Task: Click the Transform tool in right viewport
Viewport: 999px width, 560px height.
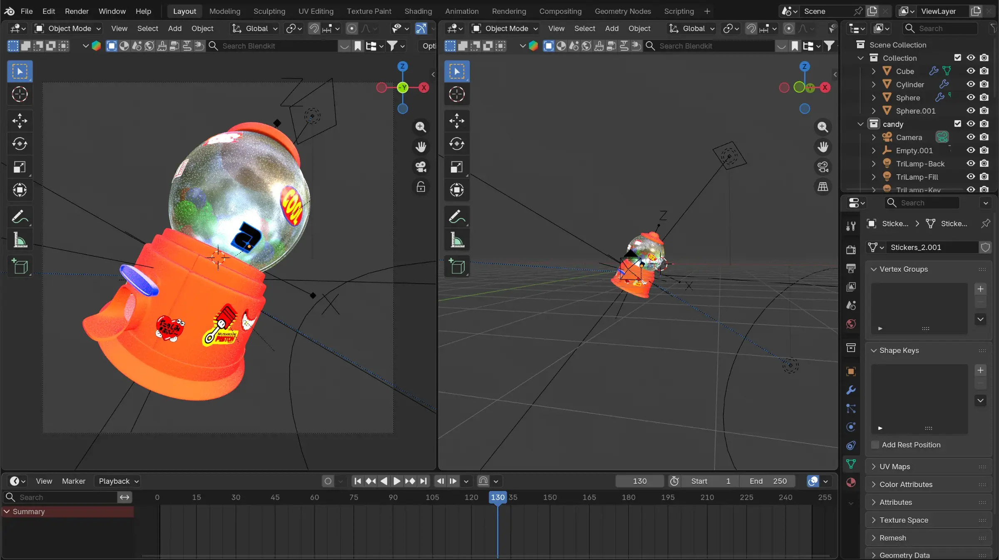Action: 457,190
